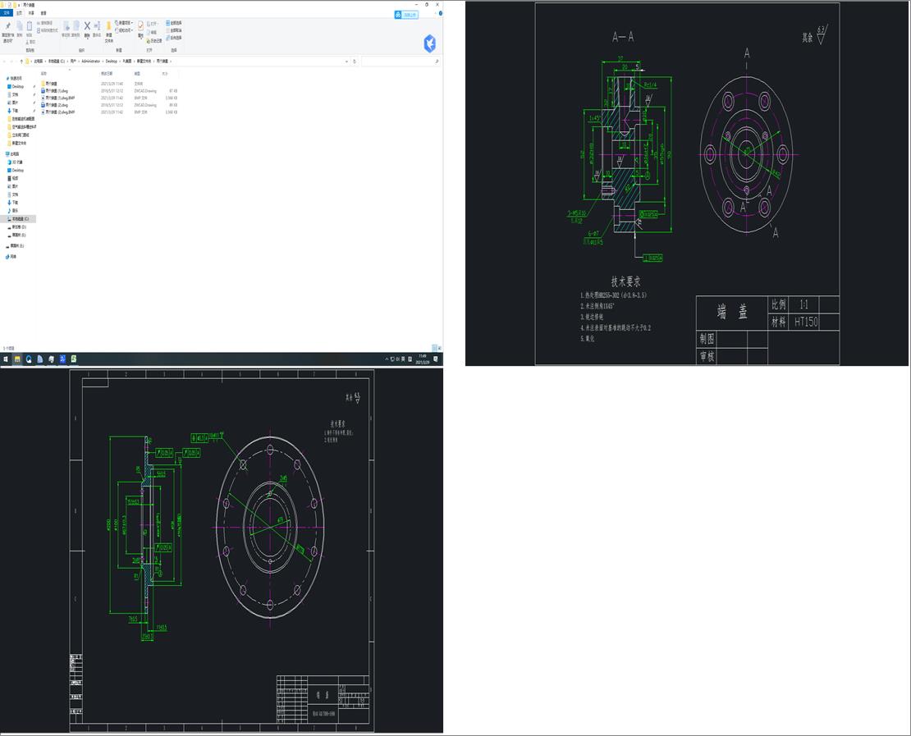Switch to the Home (主页) ribbon tab
The image size is (911, 736).
click(19, 13)
